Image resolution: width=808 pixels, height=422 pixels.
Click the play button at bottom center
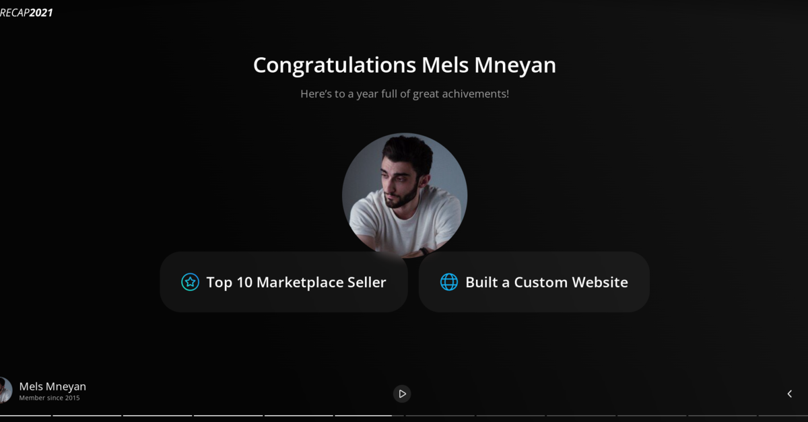(402, 394)
